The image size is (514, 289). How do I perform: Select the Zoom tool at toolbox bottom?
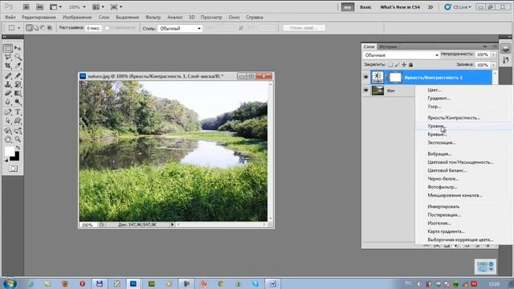[x=18, y=140]
